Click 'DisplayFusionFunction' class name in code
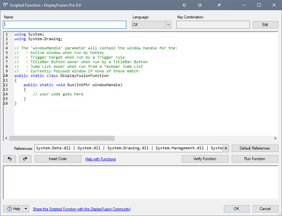282x216 pixels. 84,76
